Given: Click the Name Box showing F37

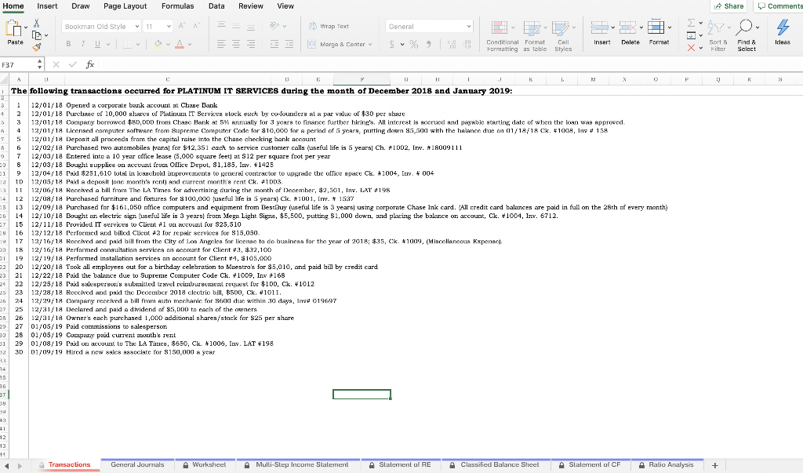Looking at the screenshot, I should [21, 64].
